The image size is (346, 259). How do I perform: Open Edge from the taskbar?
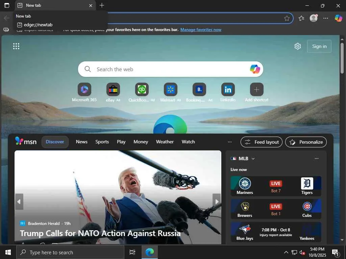(x=150, y=252)
